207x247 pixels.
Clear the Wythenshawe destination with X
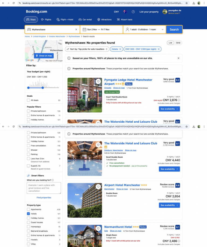click(x=76, y=29)
